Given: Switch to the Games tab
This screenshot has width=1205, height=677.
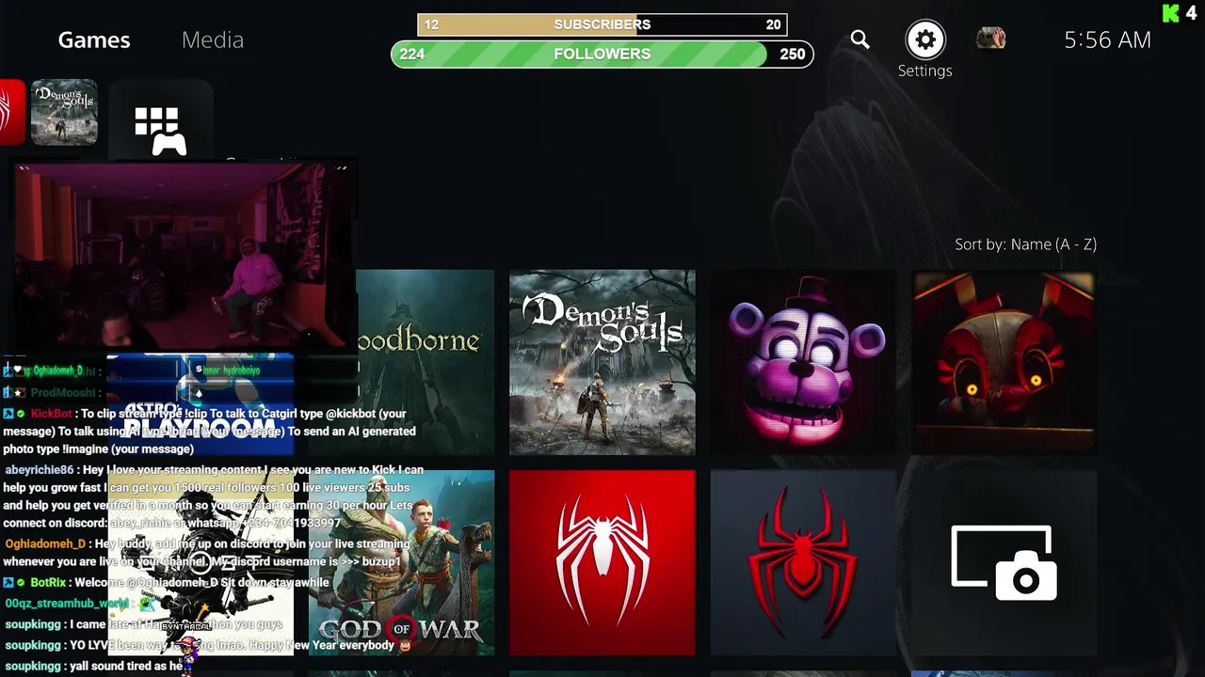Looking at the screenshot, I should [x=94, y=39].
